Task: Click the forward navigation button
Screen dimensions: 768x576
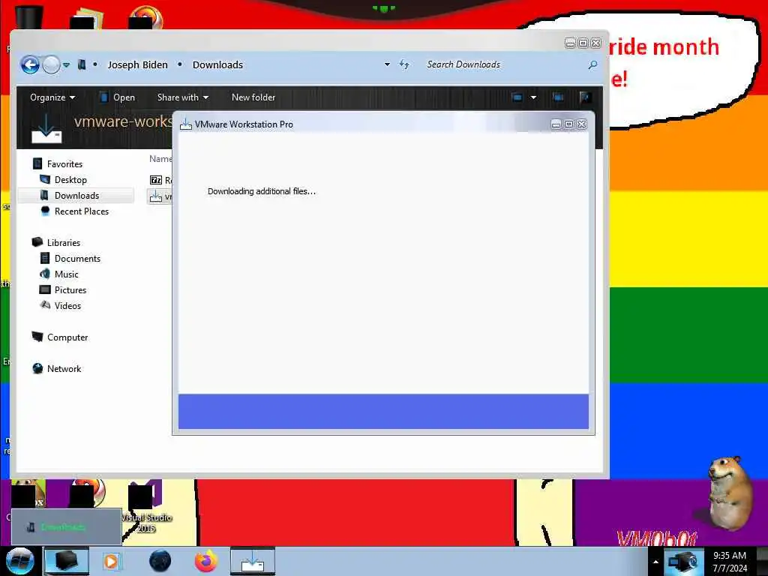Action: pyautogui.click(x=51, y=64)
